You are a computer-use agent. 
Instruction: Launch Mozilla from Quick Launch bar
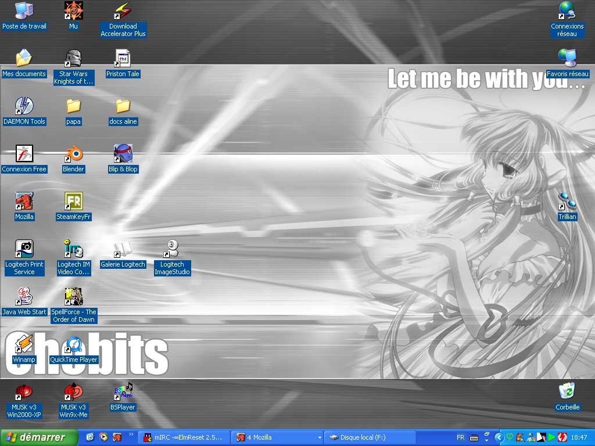coord(117,437)
